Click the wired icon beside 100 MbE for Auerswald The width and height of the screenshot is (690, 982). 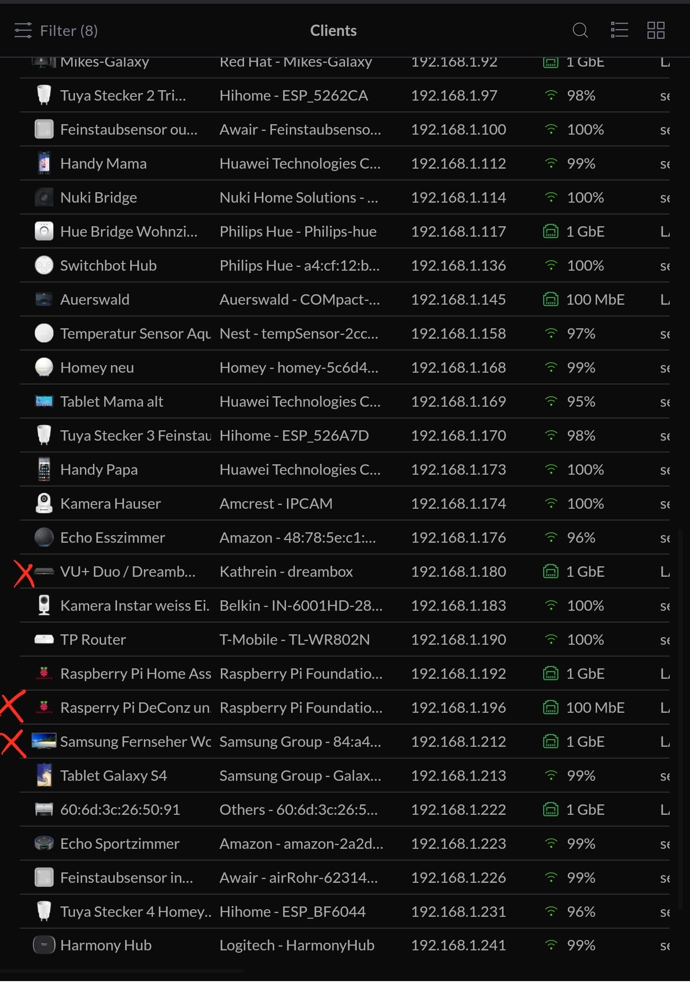[x=551, y=299]
